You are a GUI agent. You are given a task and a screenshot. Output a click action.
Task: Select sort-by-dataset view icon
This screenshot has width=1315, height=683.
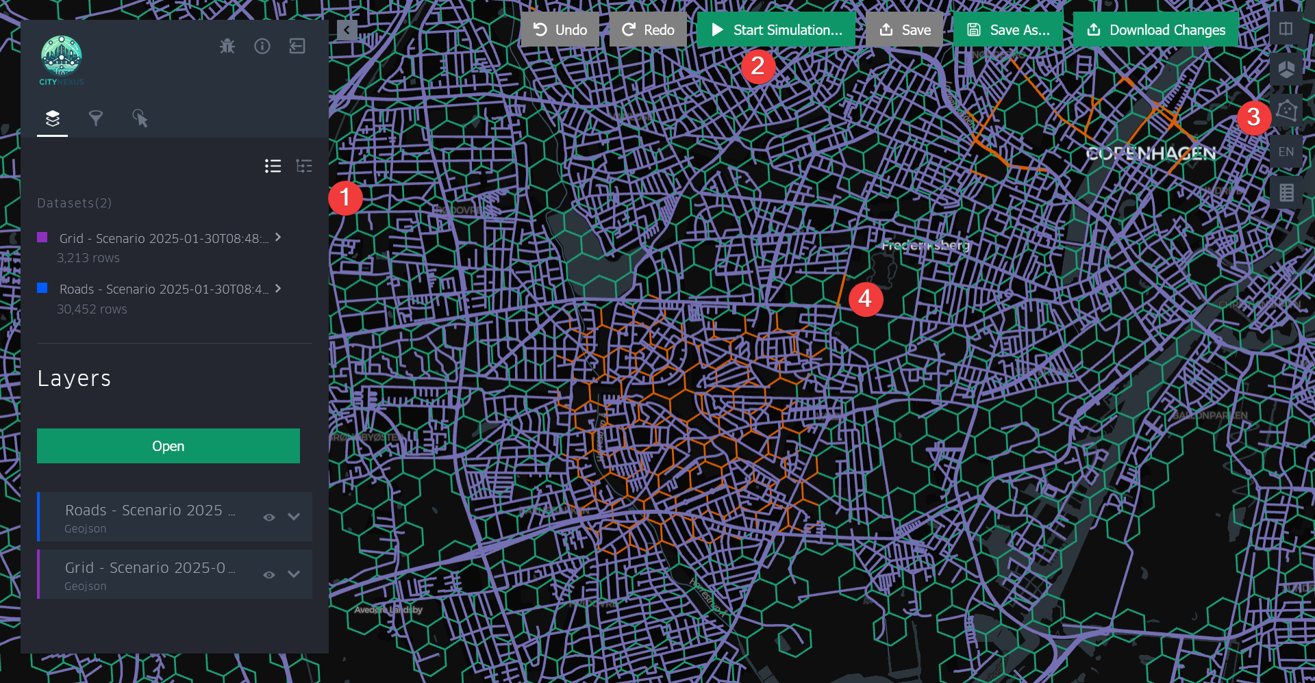[303, 166]
